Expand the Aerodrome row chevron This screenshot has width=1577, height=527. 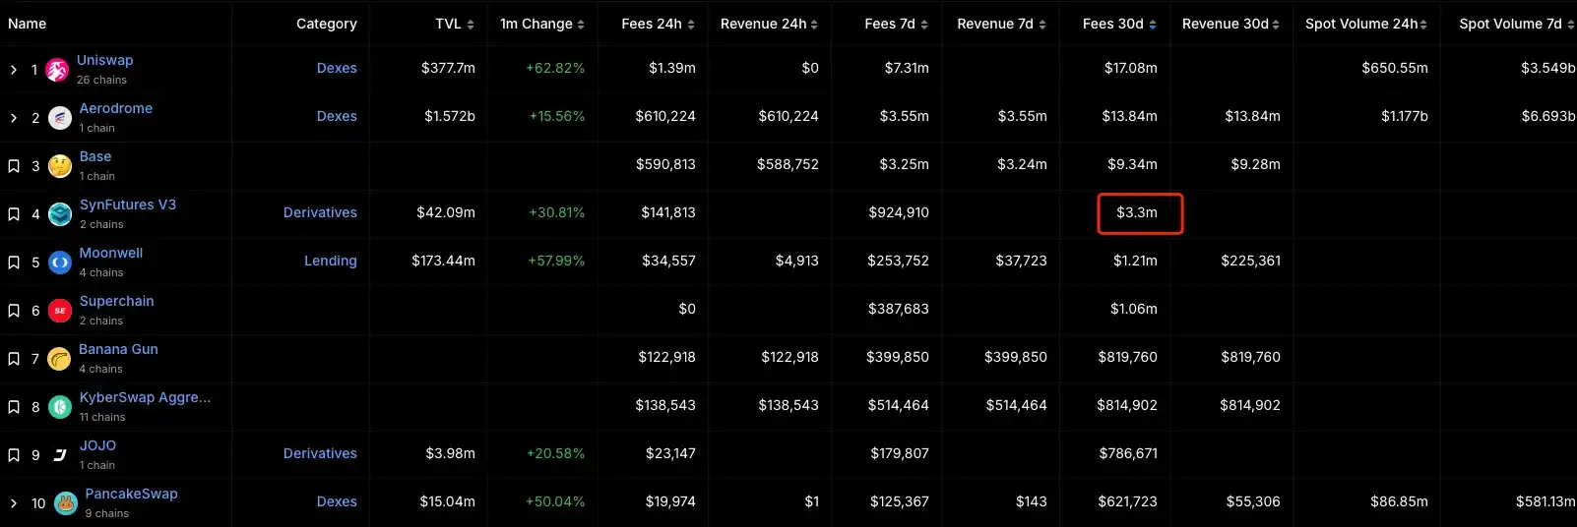[x=14, y=118]
